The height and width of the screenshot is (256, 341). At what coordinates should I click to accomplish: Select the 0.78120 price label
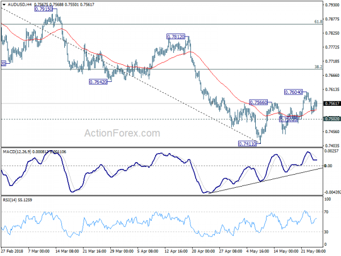pos(176,36)
